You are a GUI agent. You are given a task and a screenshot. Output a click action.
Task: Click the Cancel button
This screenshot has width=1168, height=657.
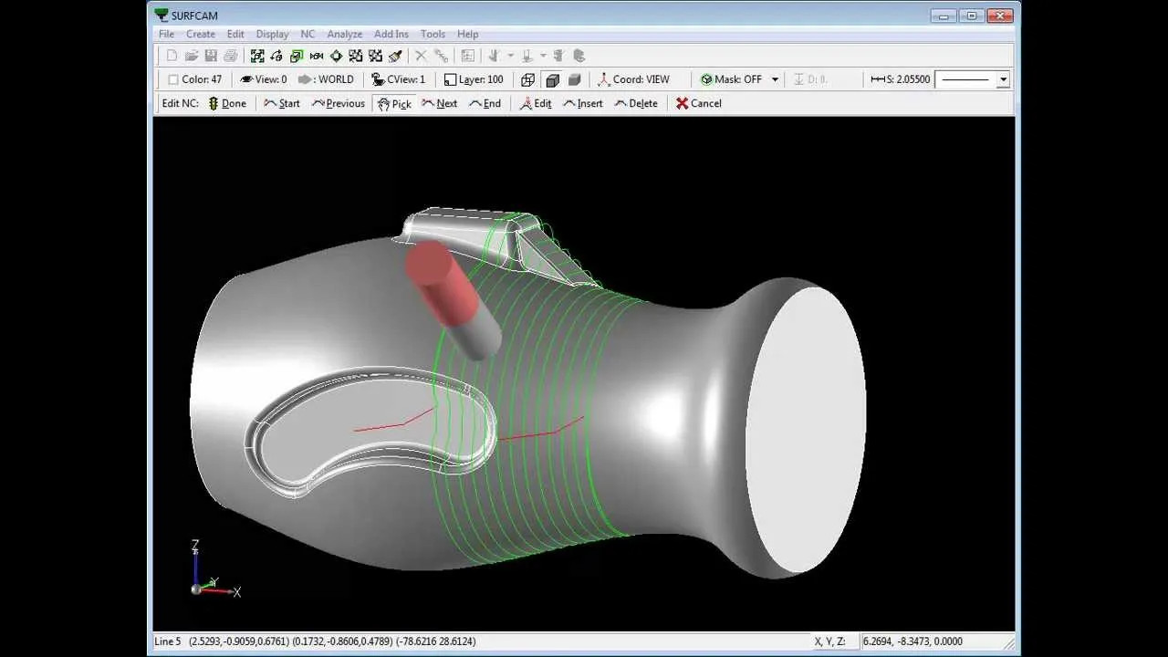pyautogui.click(x=698, y=104)
